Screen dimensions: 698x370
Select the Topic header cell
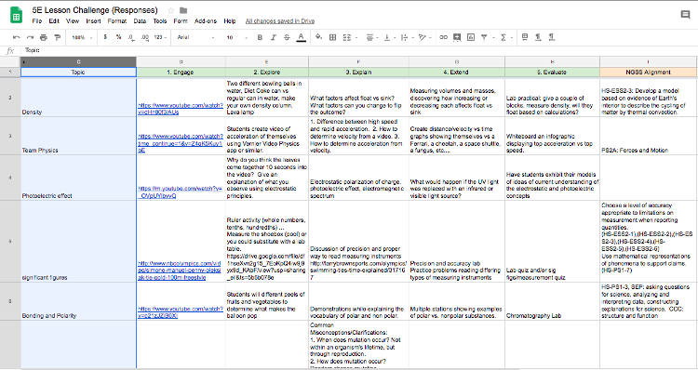tap(78, 72)
